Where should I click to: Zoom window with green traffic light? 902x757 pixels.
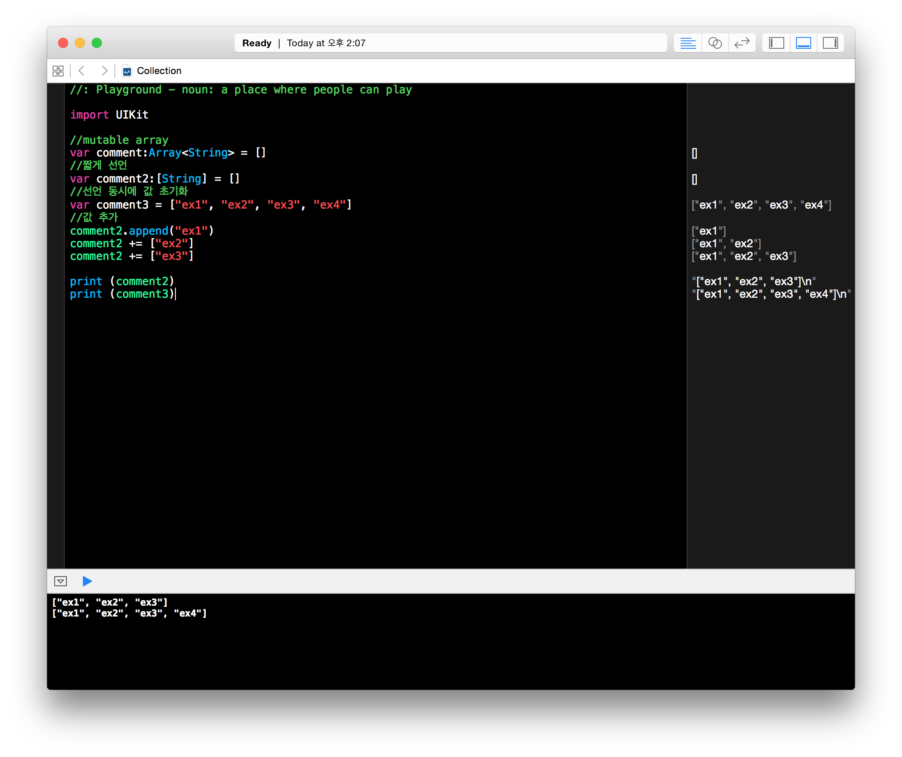click(x=97, y=43)
